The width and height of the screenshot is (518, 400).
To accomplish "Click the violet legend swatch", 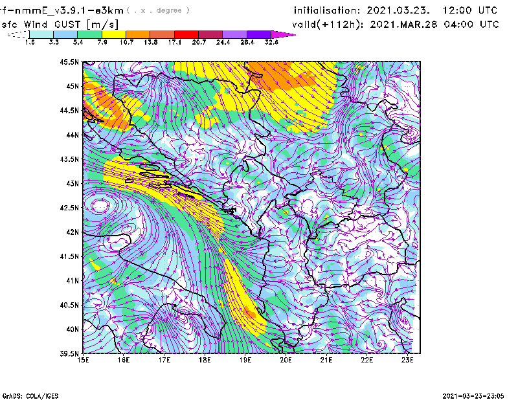I will coord(258,34).
